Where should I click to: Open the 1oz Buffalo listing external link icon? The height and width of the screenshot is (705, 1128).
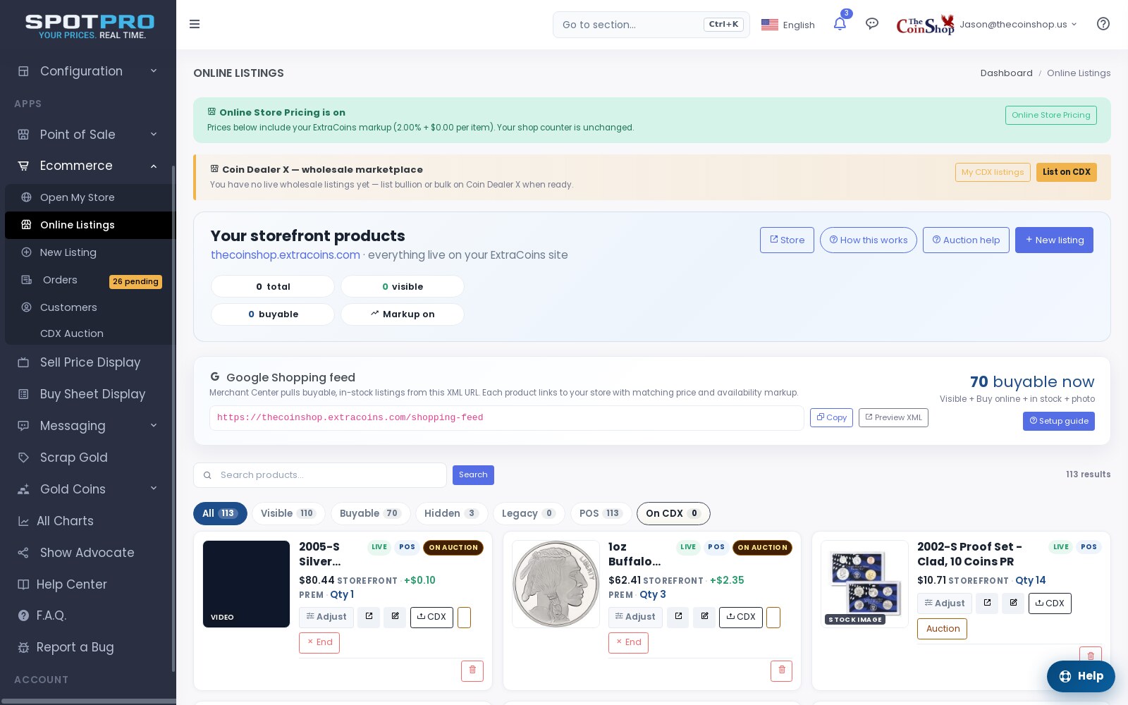pyautogui.click(x=678, y=617)
